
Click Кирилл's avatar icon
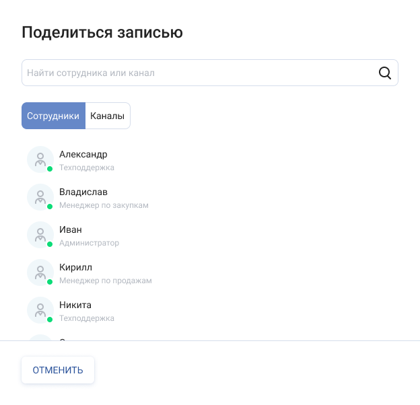coord(40,272)
